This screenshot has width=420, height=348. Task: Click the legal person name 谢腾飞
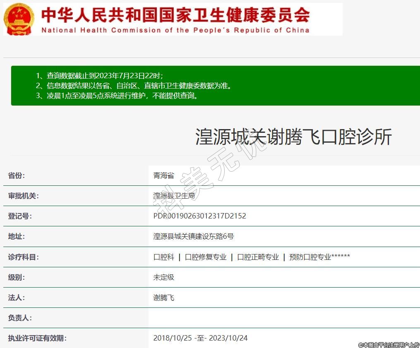coord(164,298)
